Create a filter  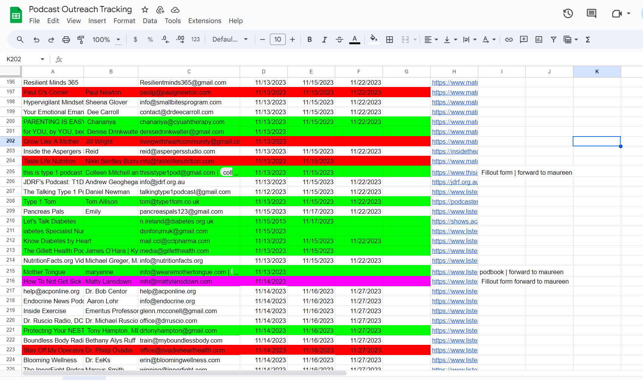pos(553,39)
